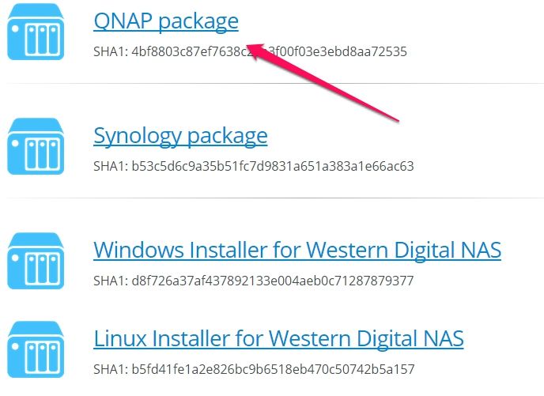This screenshot has height=396, width=544.
Task: Click the SHA1 label under QNAP package
Action: coord(111,51)
